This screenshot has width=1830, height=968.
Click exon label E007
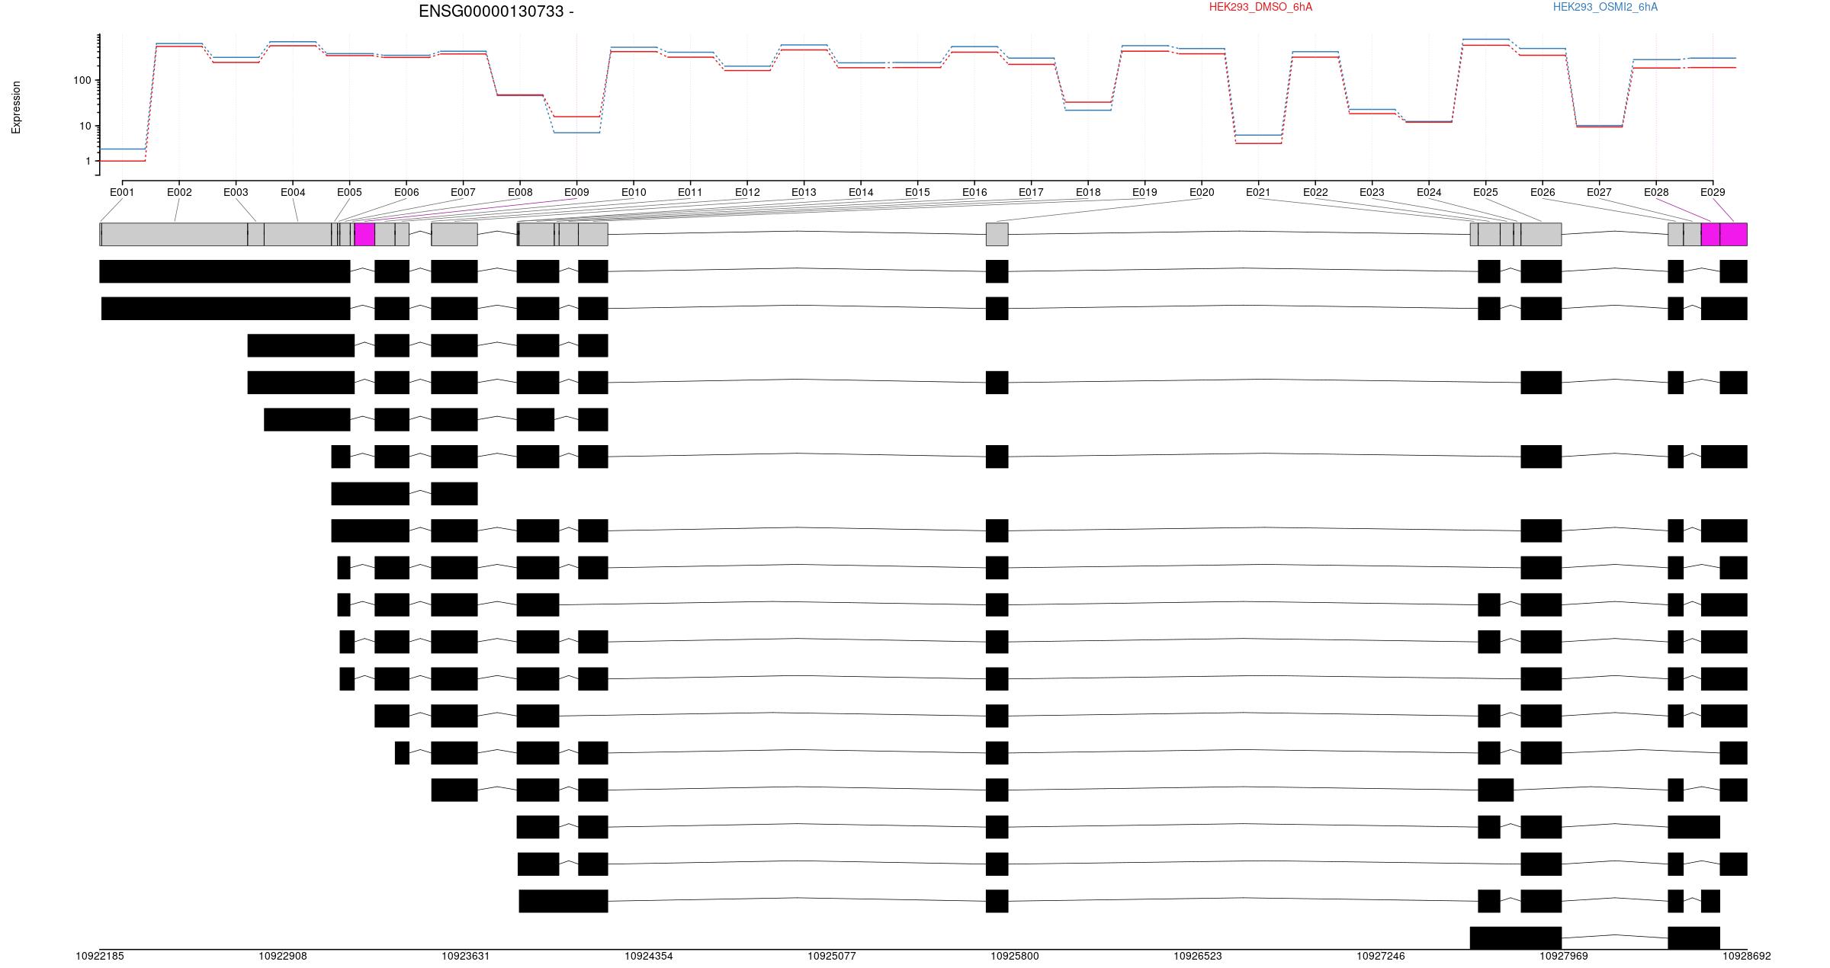pos(463,192)
